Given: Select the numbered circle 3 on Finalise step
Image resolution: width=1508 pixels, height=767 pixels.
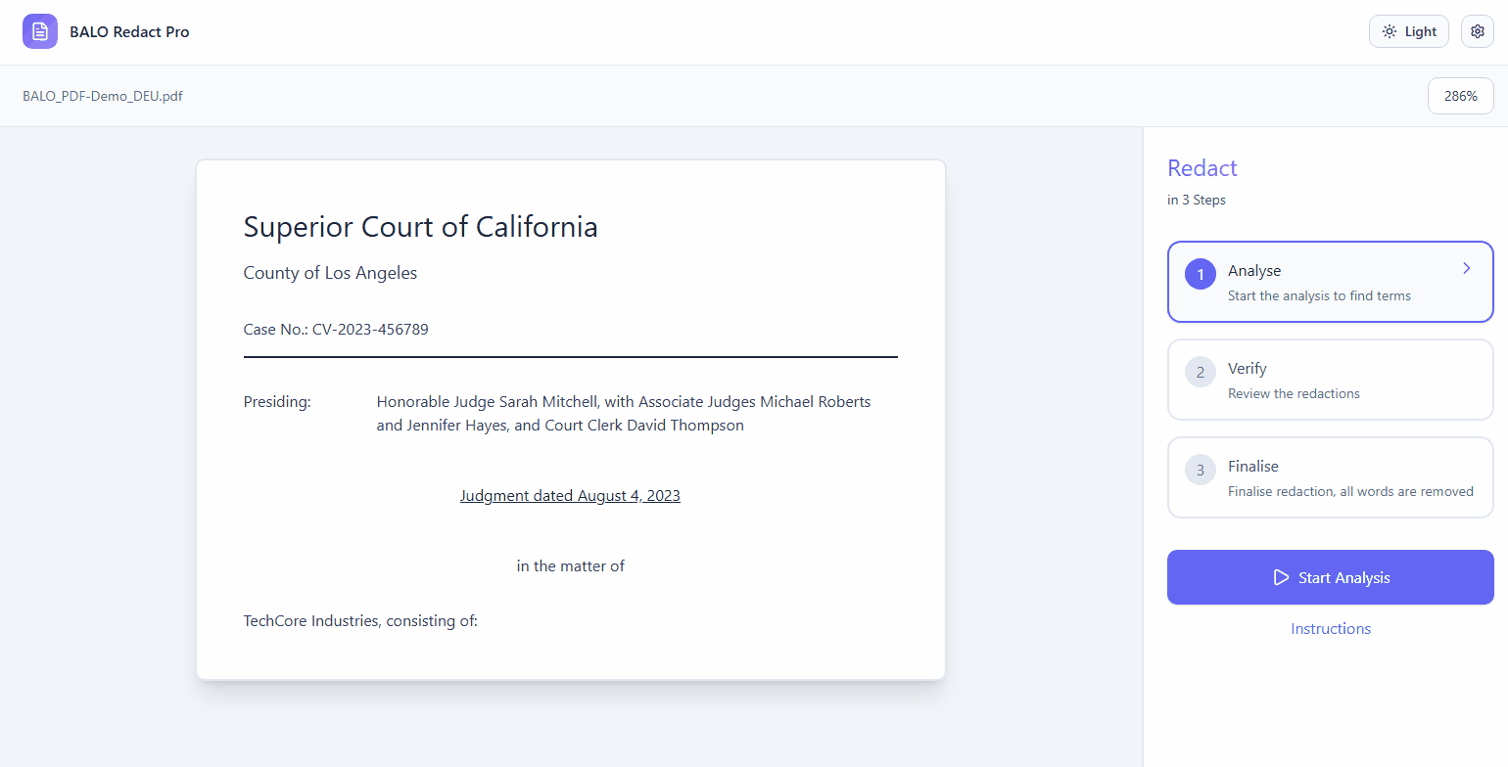Looking at the screenshot, I should tap(1200, 470).
